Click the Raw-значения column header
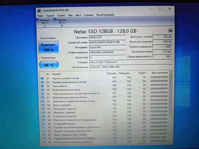The height and width of the screenshot is (149, 199). pyautogui.click(x=160, y=73)
